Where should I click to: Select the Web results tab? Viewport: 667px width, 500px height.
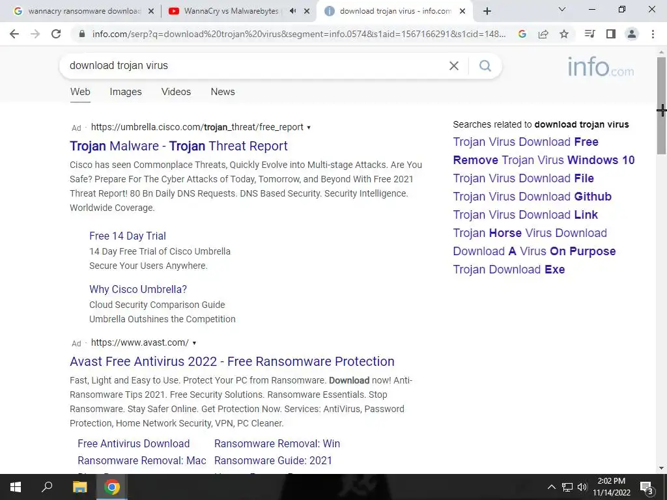click(80, 91)
